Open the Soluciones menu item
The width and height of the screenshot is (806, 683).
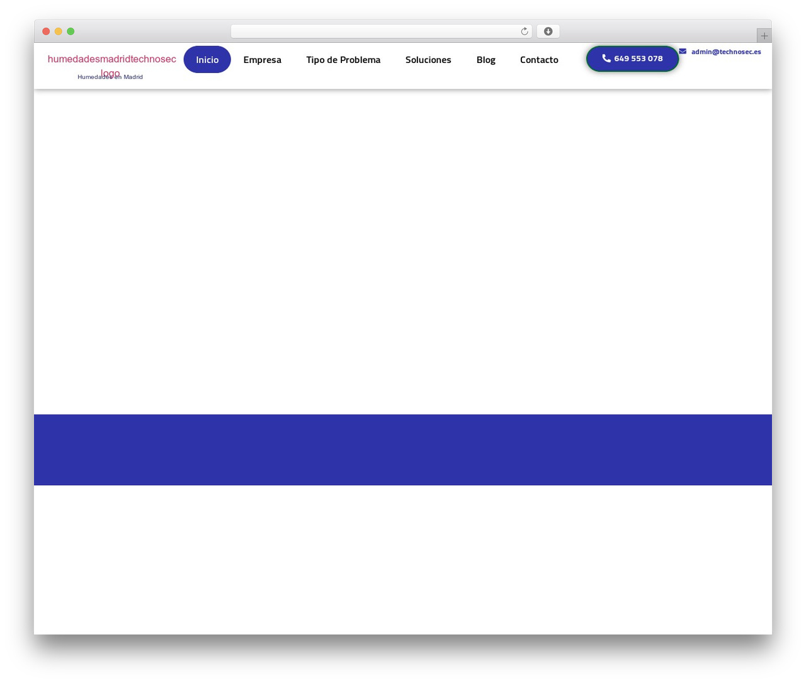[428, 60]
